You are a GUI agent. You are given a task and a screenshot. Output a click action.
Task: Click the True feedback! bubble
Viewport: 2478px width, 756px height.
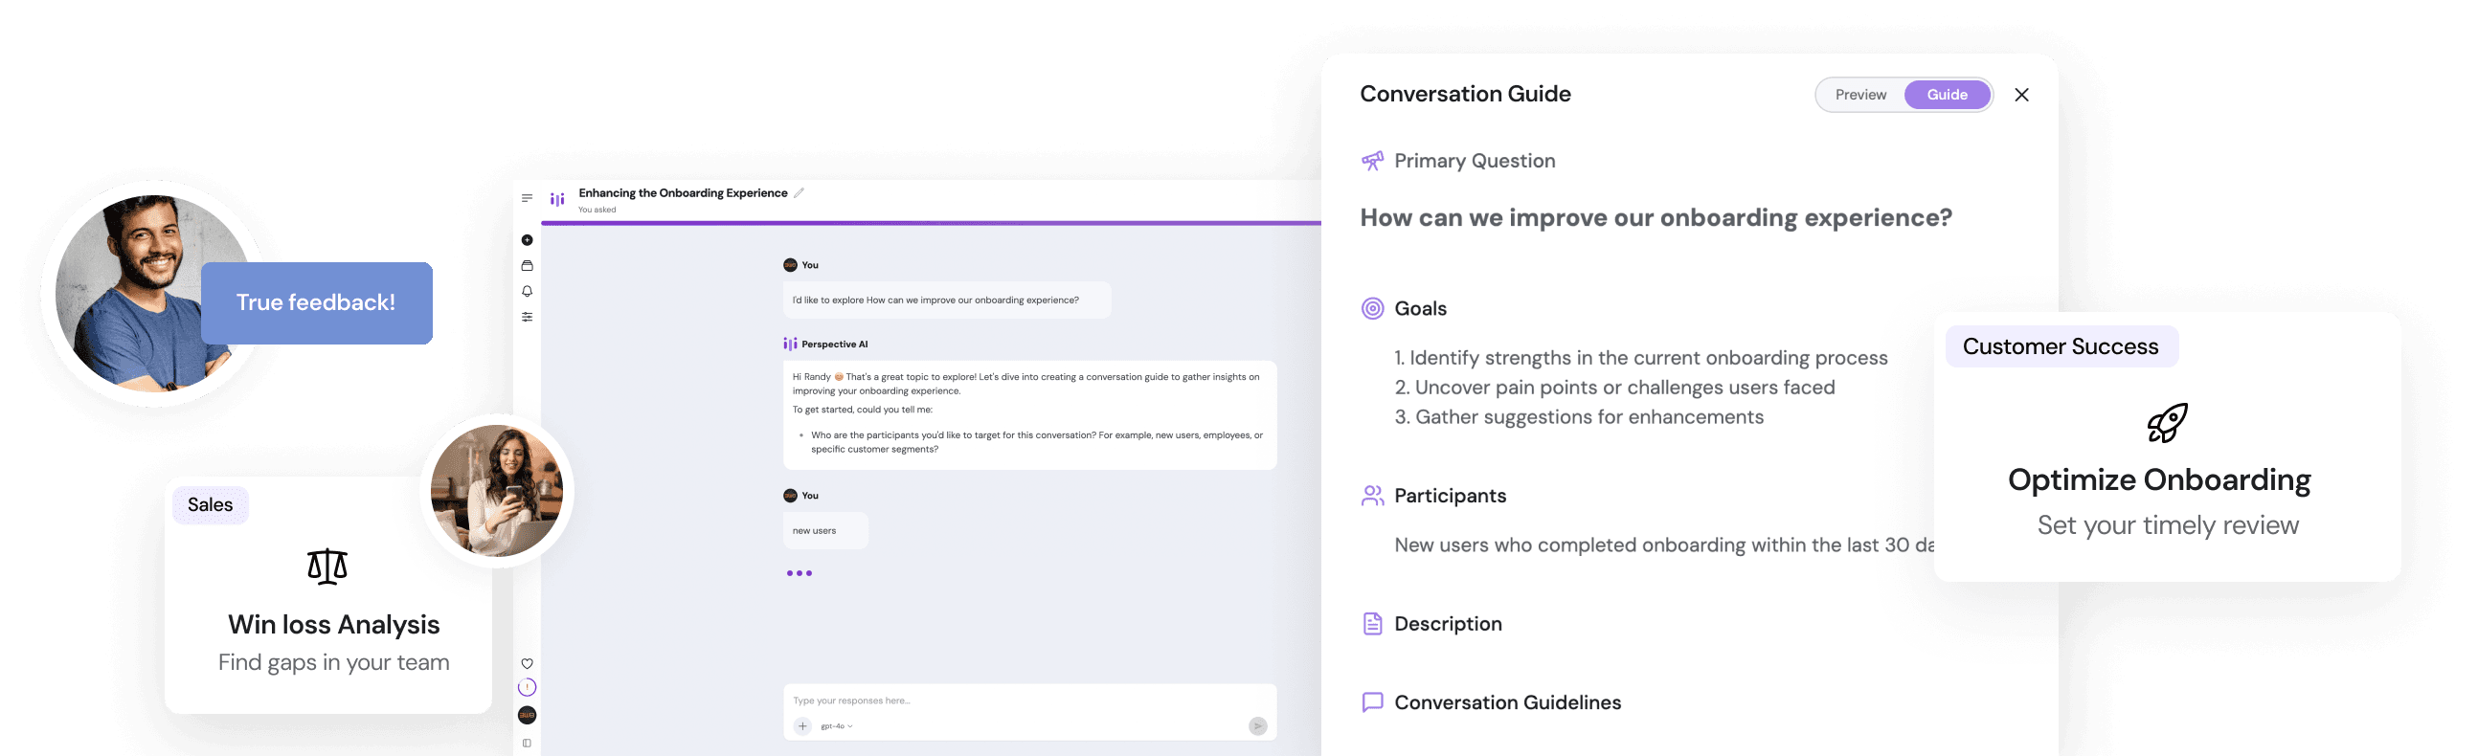click(317, 303)
